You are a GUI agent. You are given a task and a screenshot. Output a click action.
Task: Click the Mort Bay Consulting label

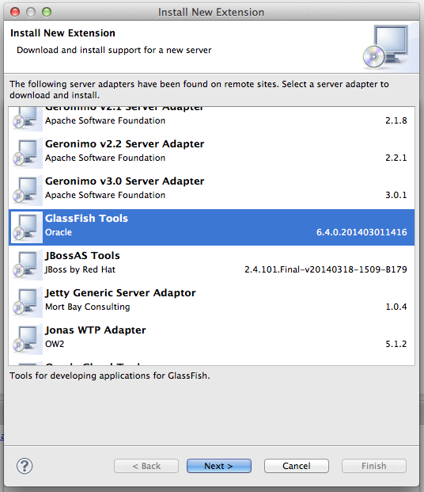[x=88, y=307]
